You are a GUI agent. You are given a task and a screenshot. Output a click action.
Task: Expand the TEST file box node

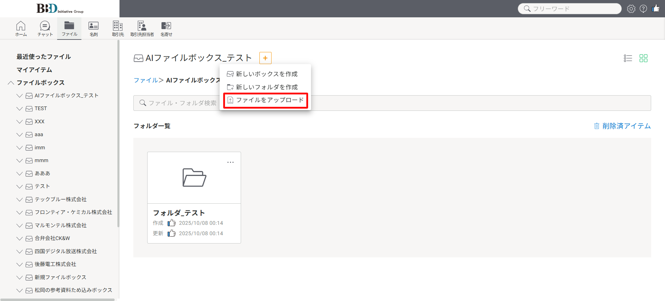coord(20,109)
